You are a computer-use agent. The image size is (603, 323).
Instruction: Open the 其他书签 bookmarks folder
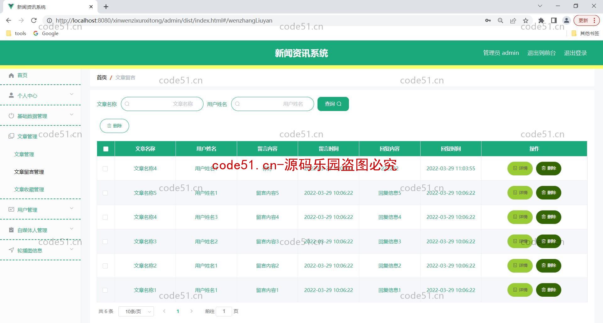pos(585,33)
